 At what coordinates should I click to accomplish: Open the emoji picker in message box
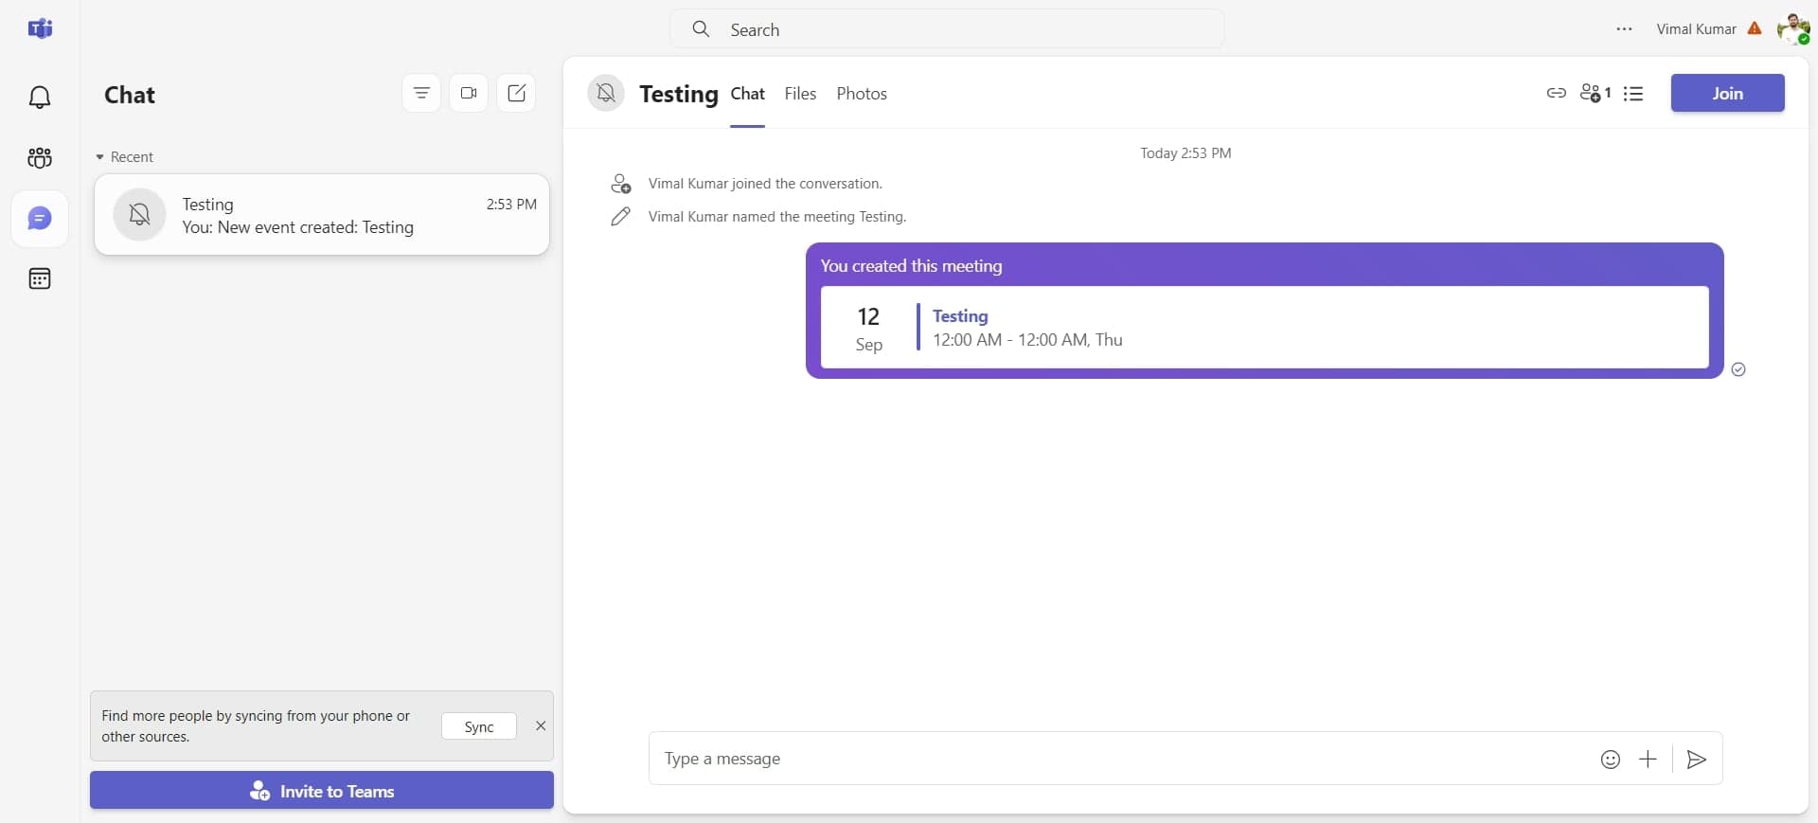1610,759
